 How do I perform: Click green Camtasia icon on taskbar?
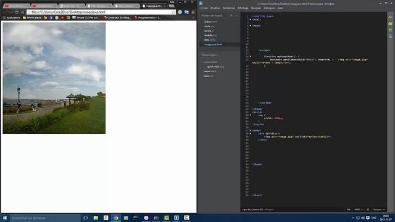click(166, 218)
